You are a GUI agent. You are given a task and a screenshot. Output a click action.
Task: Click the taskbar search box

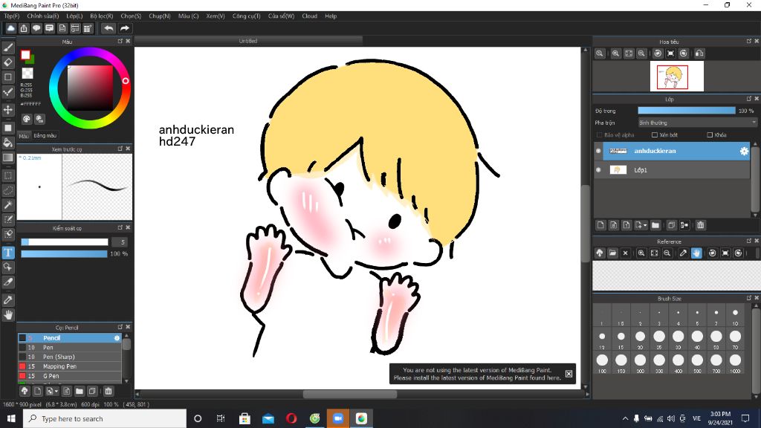(x=104, y=418)
